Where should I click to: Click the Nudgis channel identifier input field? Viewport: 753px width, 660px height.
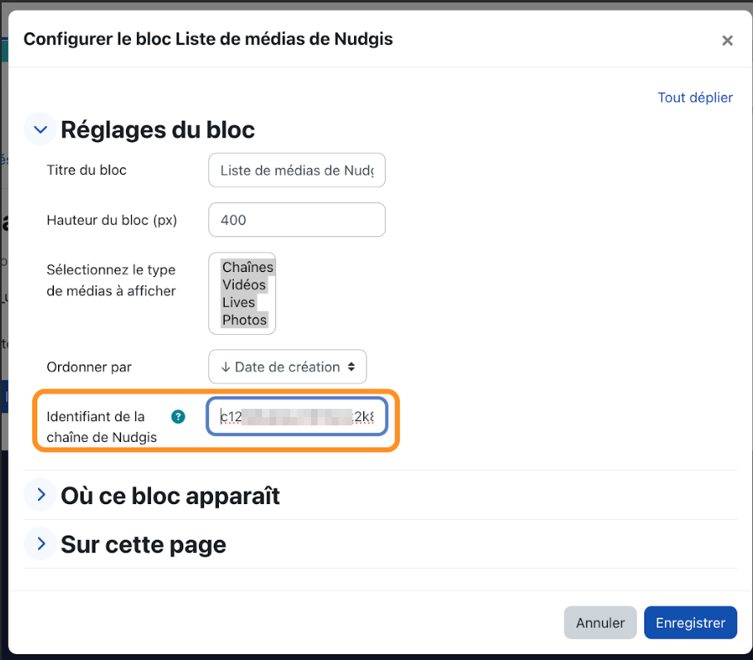click(x=297, y=416)
